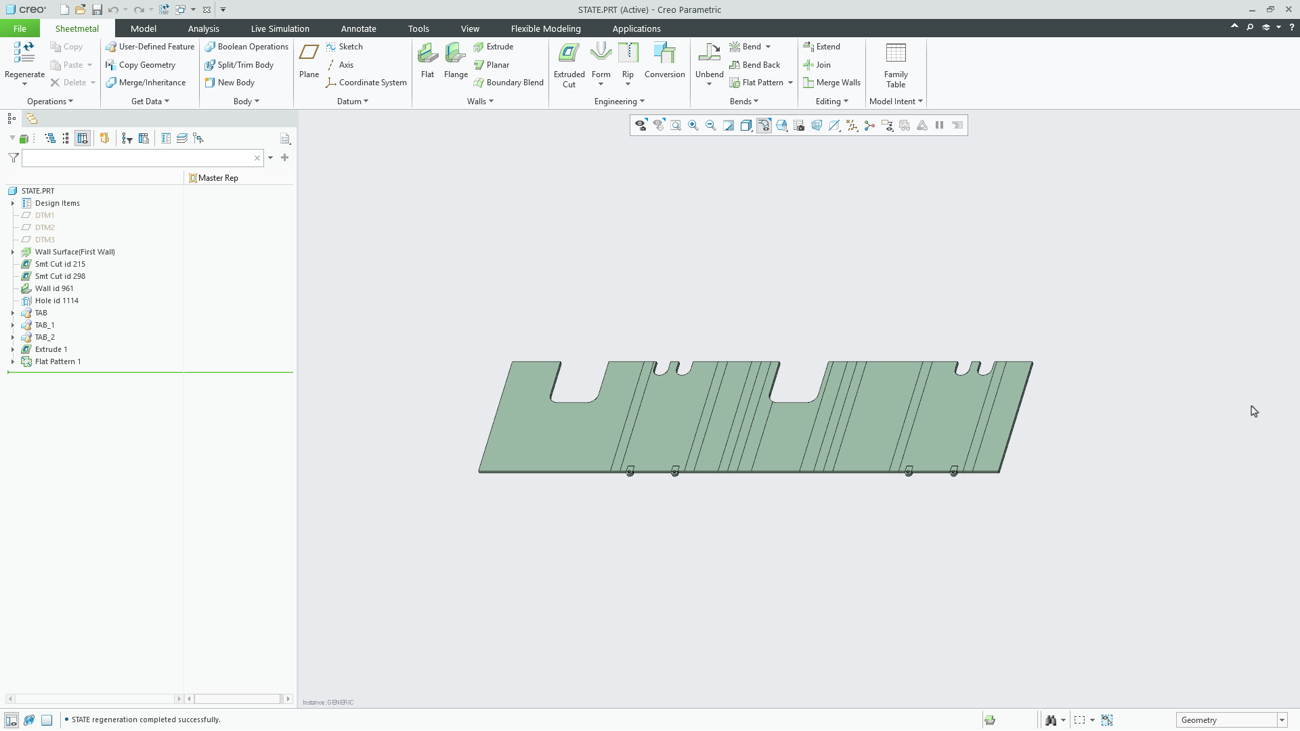Click the search binoculars icon in status bar
The height and width of the screenshot is (731, 1300).
[x=1050, y=720]
